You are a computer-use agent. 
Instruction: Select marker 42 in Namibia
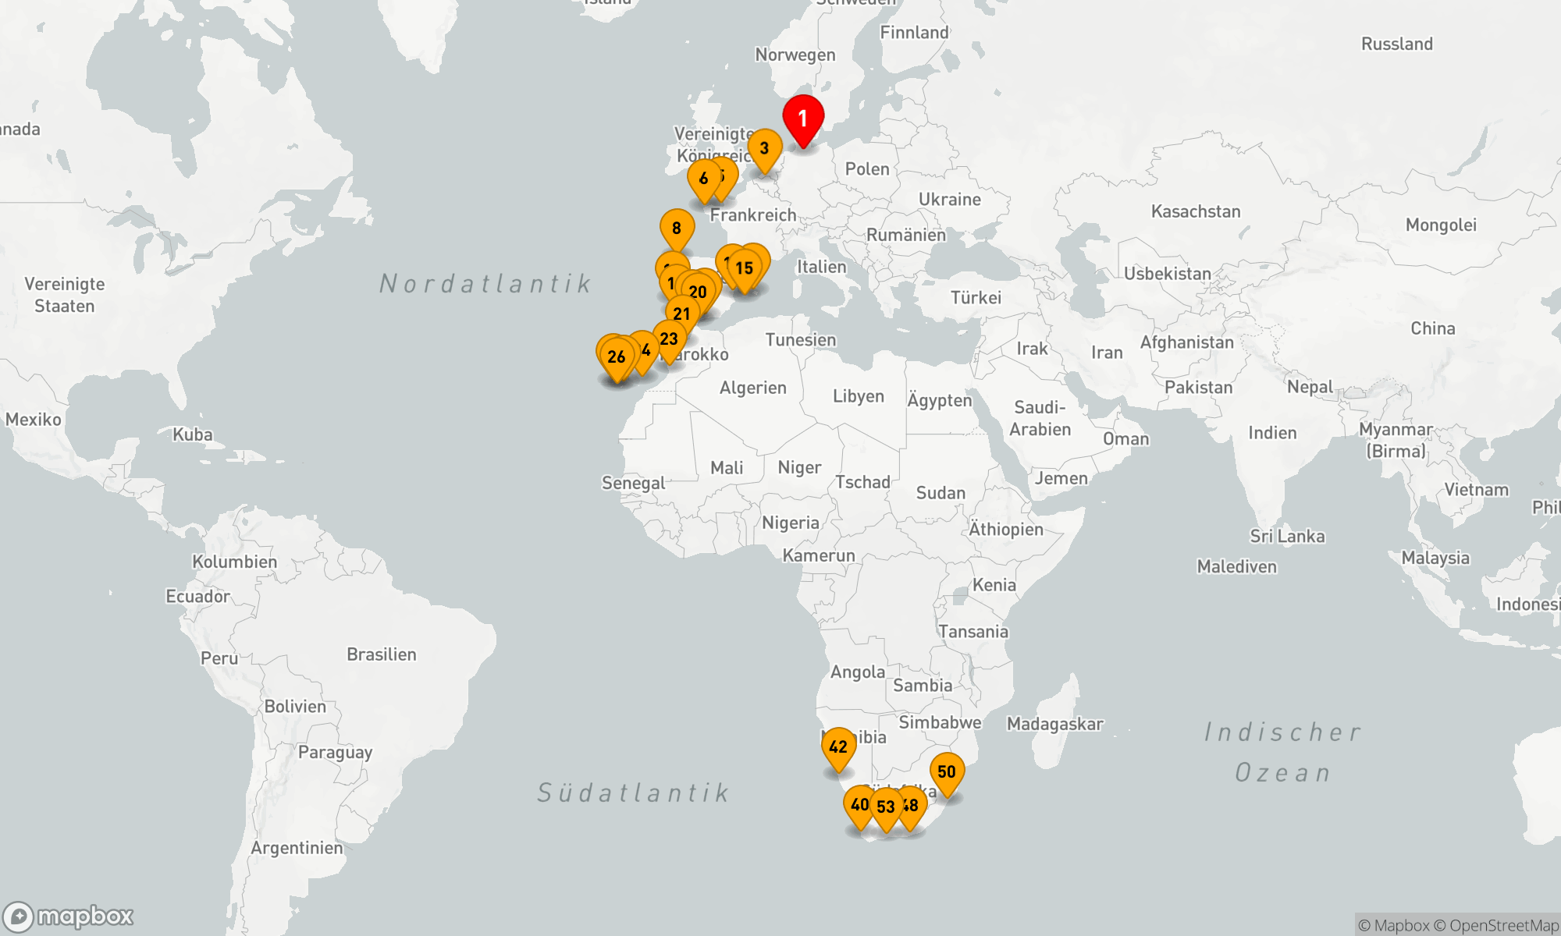[x=838, y=747]
